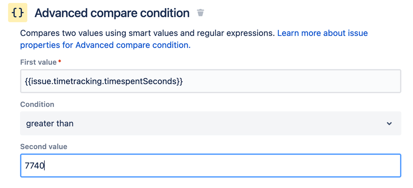Screen dimensions: 413x188
Task: Click into the Second value field
Action: [210, 165]
